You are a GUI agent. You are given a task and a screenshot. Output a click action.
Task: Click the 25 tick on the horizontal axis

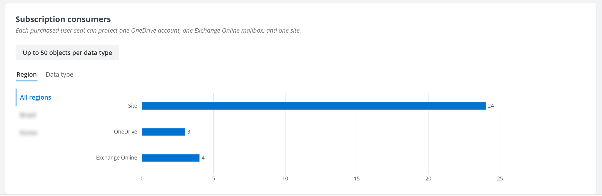click(500, 179)
